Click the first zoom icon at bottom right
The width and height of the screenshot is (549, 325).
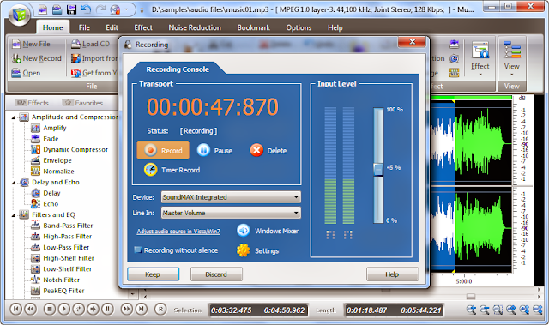[471, 310]
